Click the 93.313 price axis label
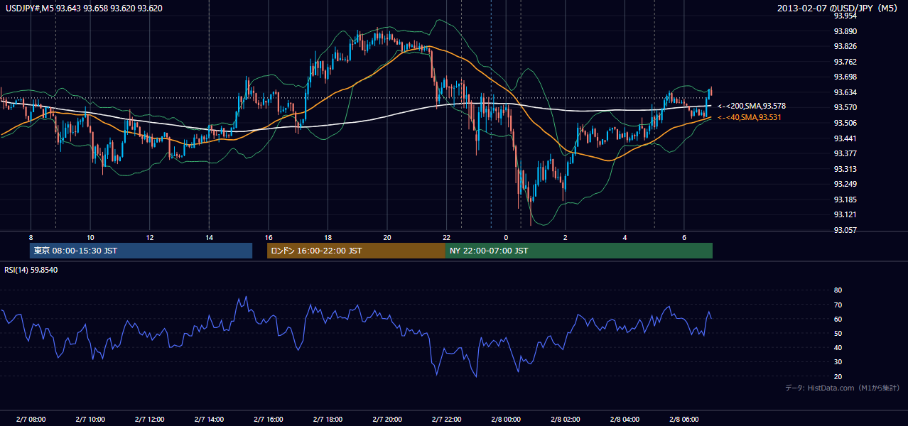This screenshot has height=426, width=908. point(845,169)
